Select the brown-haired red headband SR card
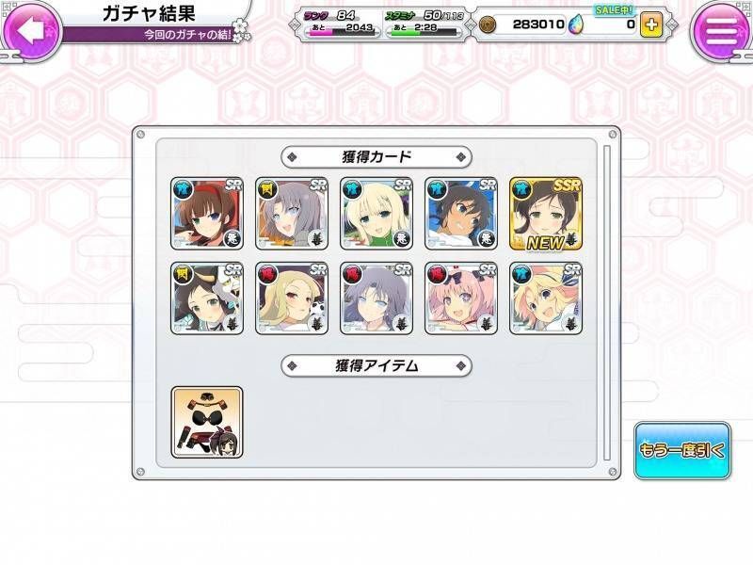 tap(207, 214)
